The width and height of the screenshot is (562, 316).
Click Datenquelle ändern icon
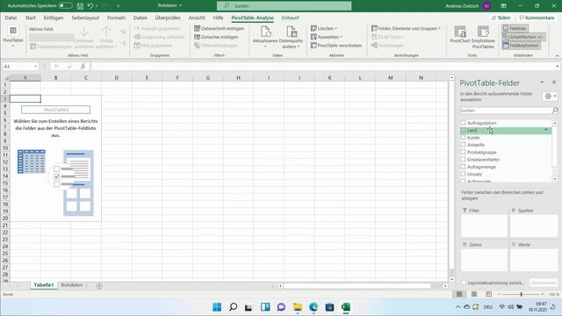pos(291,32)
